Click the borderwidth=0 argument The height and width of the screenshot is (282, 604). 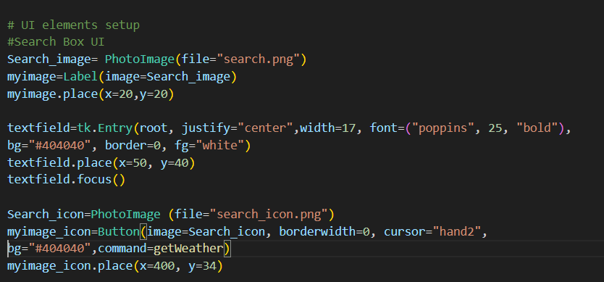pyautogui.click(x=324, y=231)
